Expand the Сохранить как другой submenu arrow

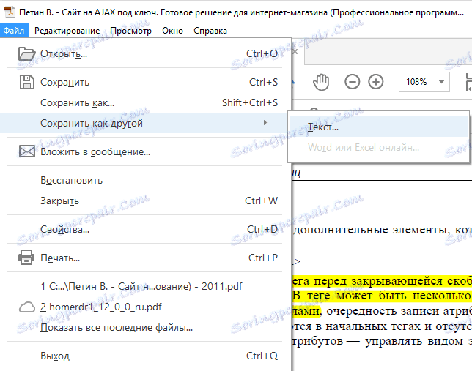click(x=265, y=123)
